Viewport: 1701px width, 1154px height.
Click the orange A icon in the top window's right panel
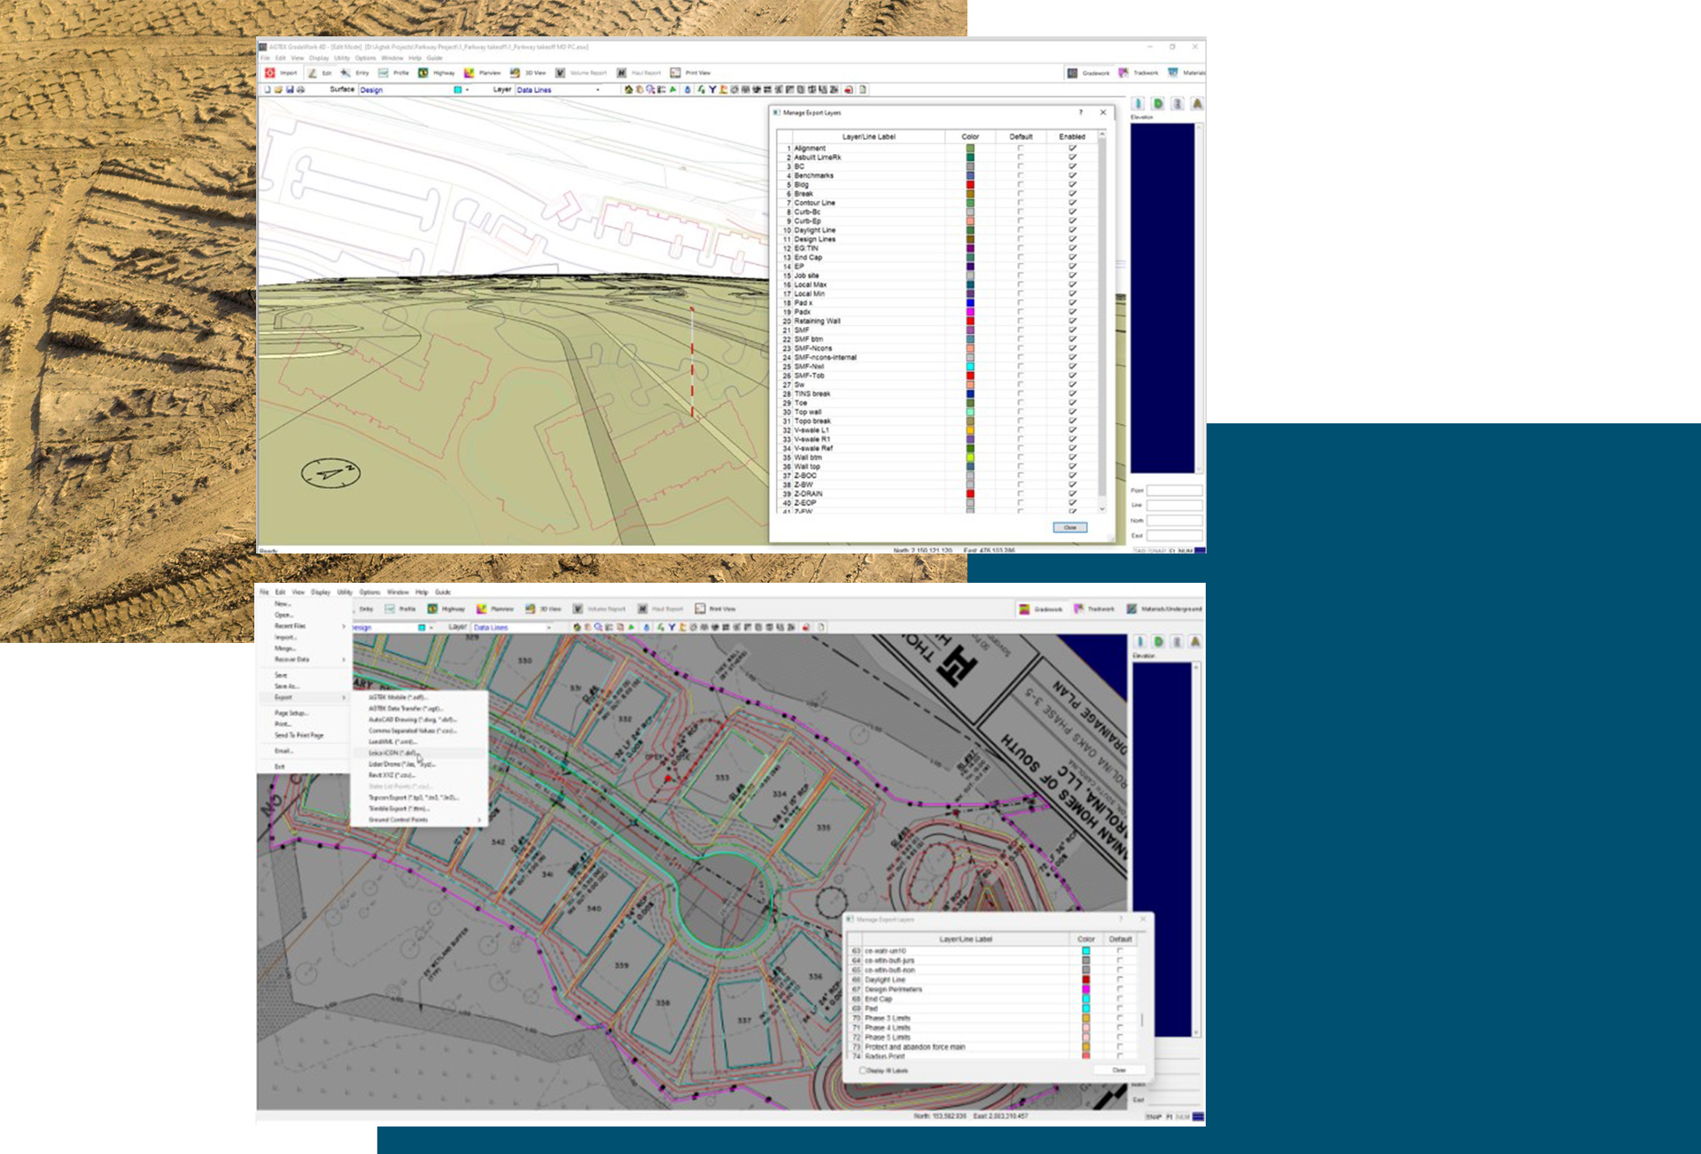pos(1197,104)
